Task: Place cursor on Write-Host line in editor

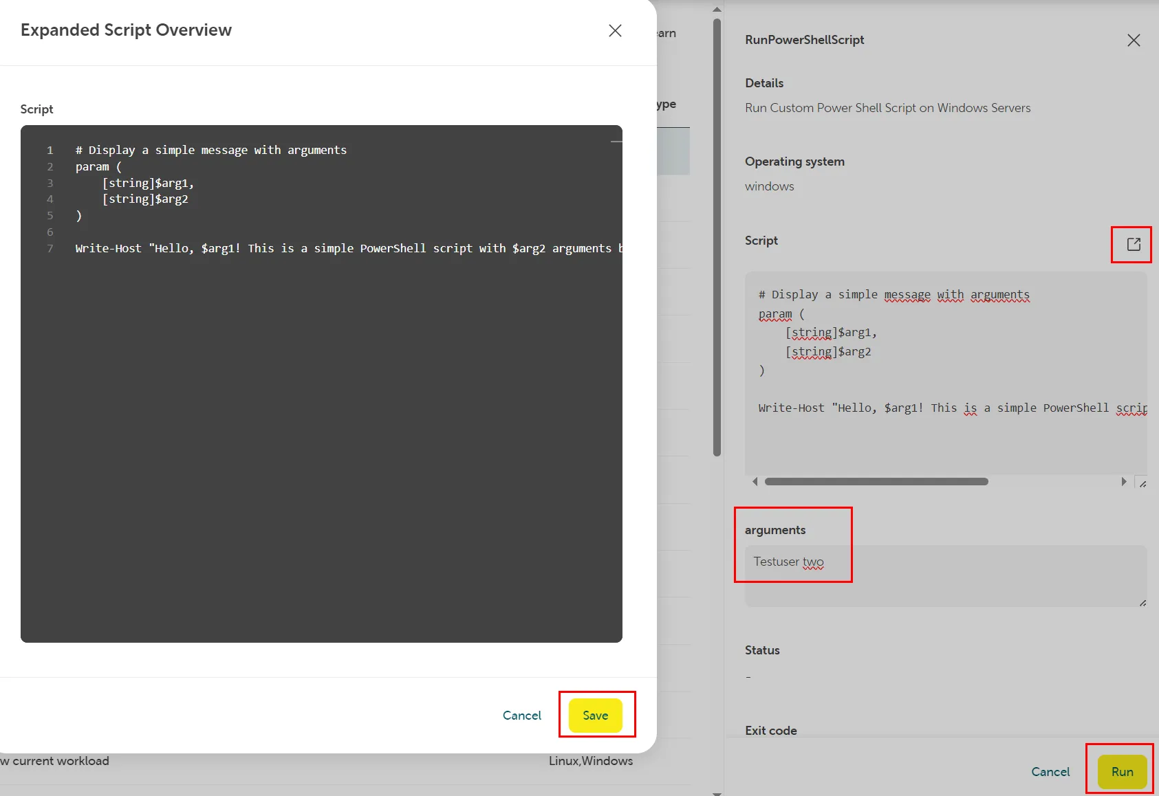Action: point(344,249)
